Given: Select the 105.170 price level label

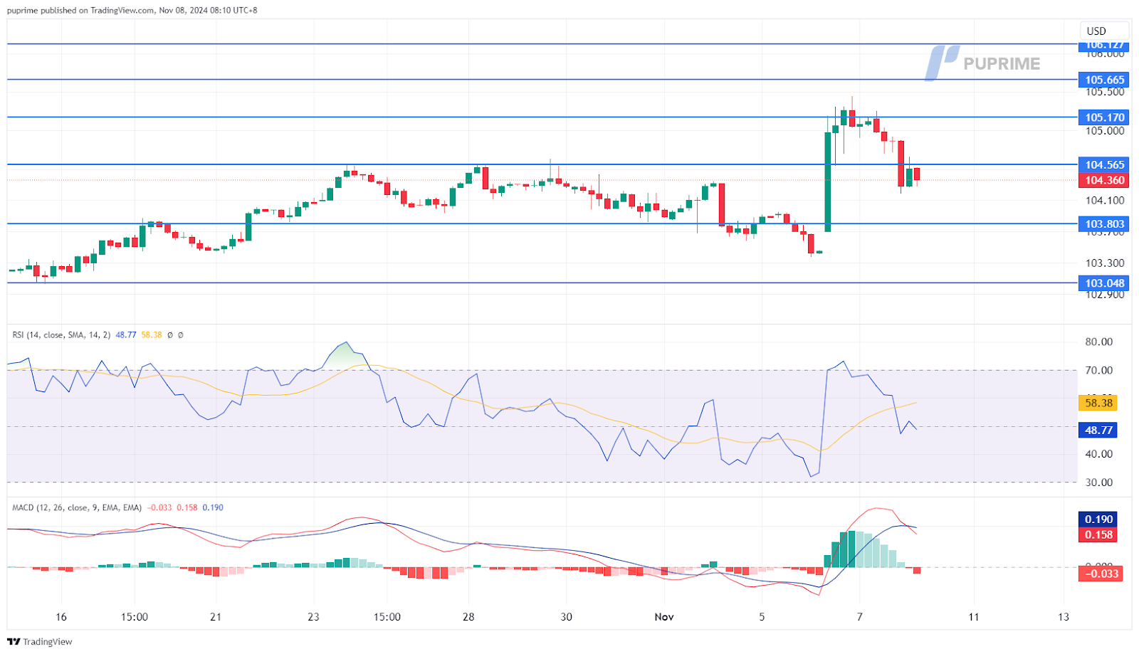Looking at the screenshot, I should click(x=1103, y=117).
